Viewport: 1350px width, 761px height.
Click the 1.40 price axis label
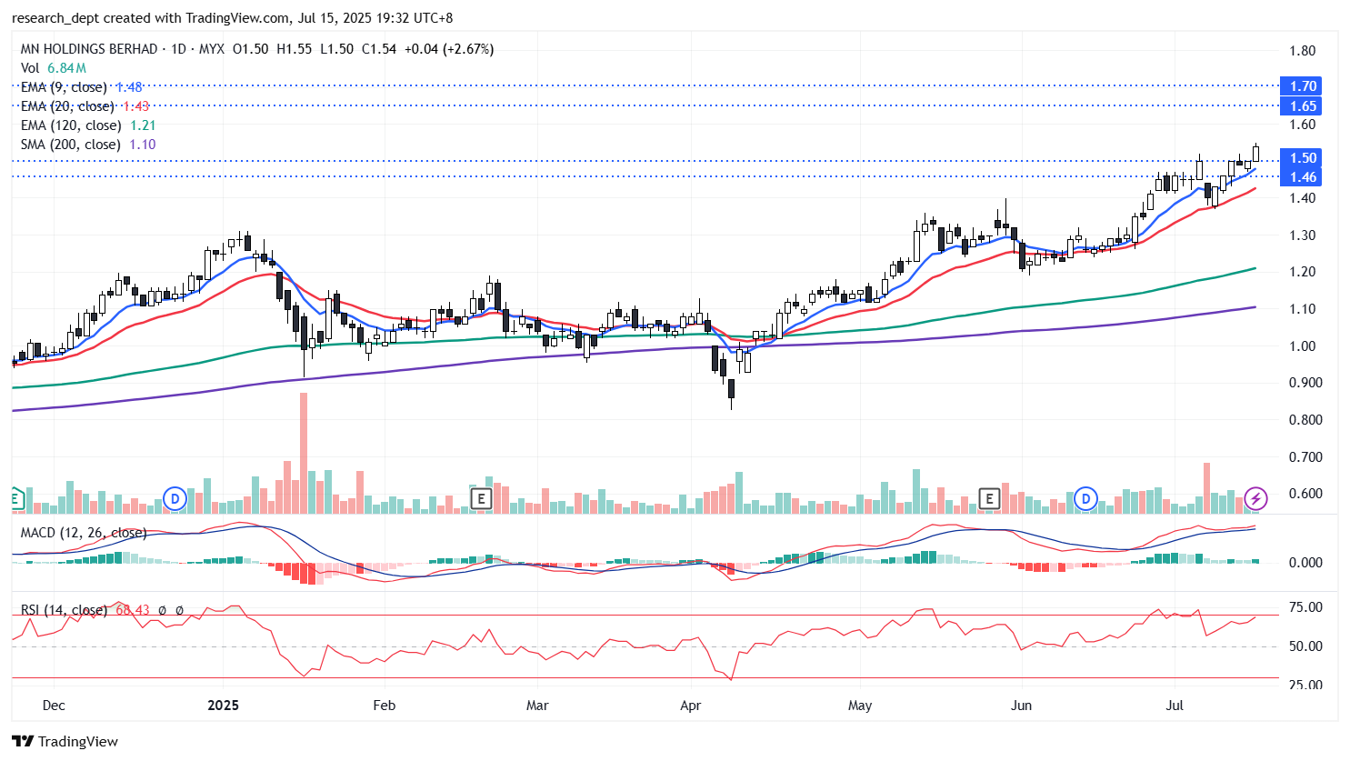(x=1303, y=198)
